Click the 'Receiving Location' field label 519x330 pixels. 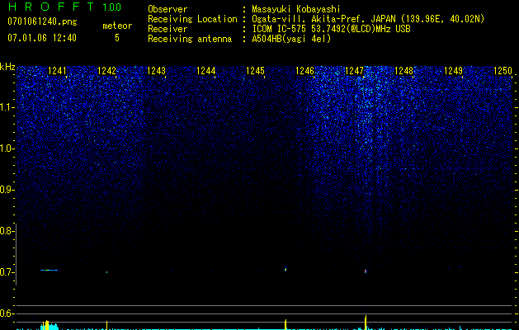point(192,19)
